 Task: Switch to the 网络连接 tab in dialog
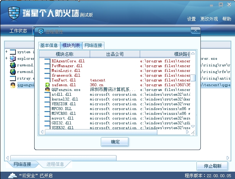(93, 45)
